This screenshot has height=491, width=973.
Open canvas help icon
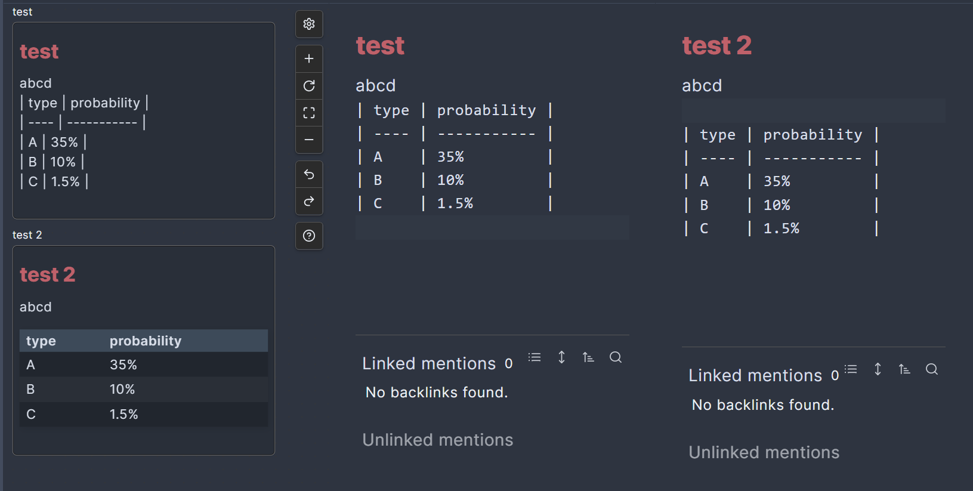(309, 236)
